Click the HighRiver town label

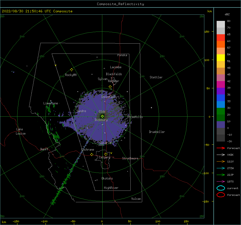pyautogui.click(x=111, y=188)
